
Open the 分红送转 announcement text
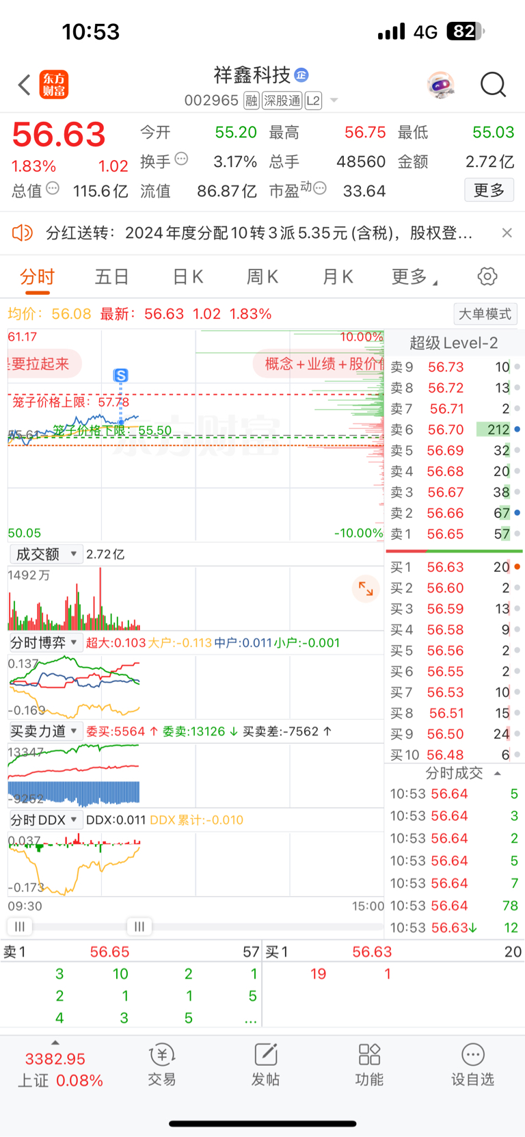(258, 233)
